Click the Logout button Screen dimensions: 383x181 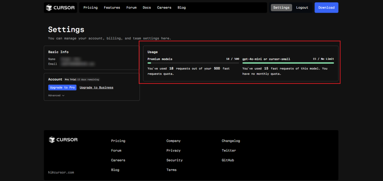click(302, 7)
